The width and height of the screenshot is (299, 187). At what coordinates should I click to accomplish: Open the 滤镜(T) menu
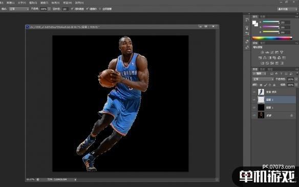point(44,3)
